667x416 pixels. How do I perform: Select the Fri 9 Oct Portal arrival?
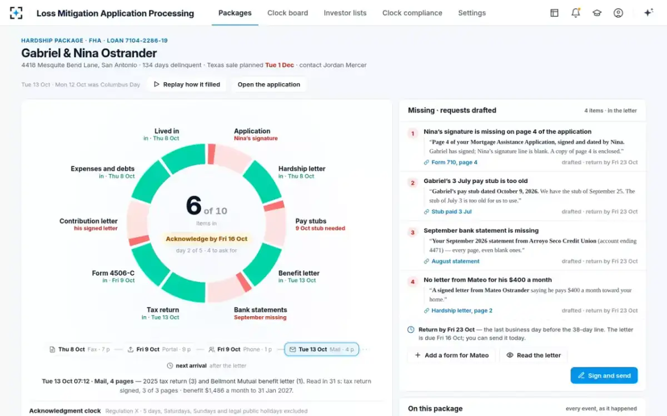(x=159, y=349)
